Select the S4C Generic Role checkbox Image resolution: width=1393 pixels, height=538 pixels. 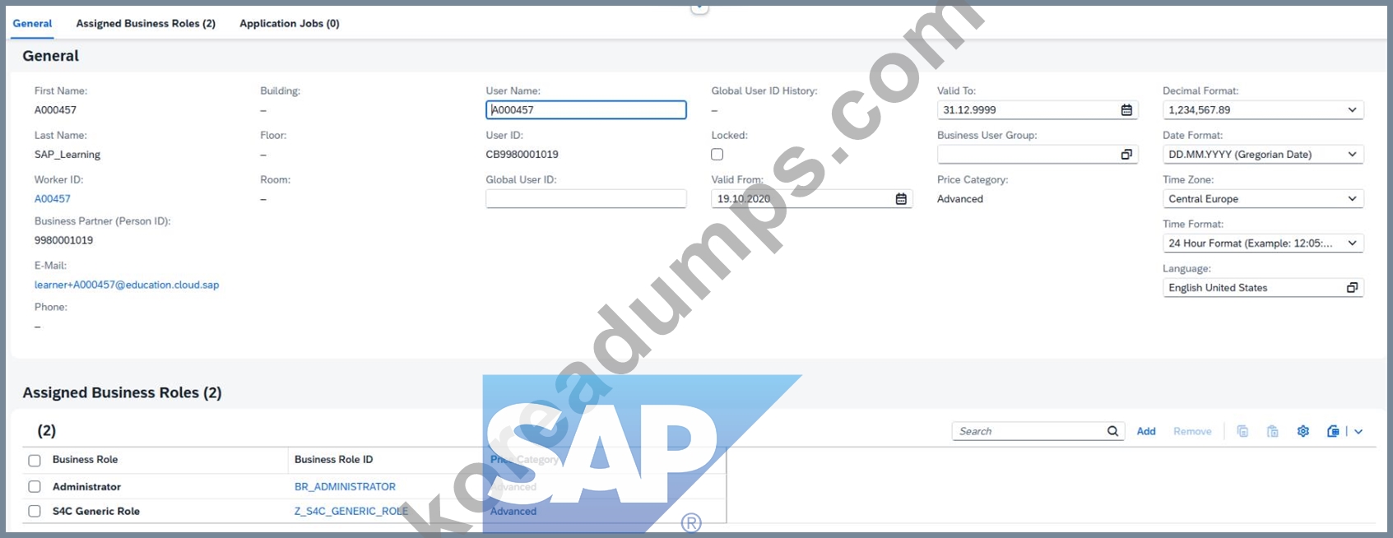coord(35,512)
